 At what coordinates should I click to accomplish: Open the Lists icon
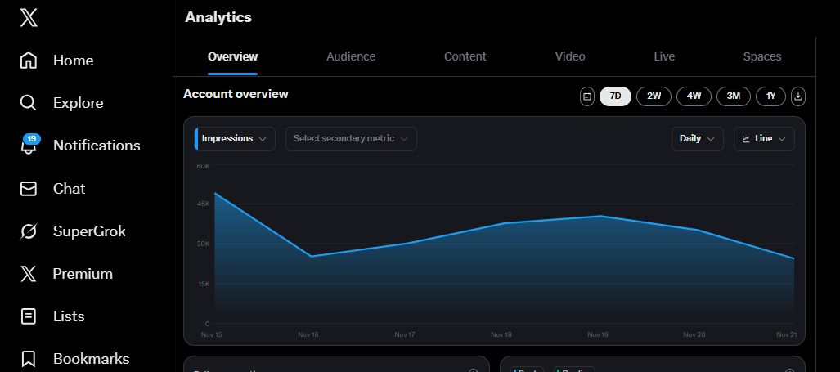(29, 316)
